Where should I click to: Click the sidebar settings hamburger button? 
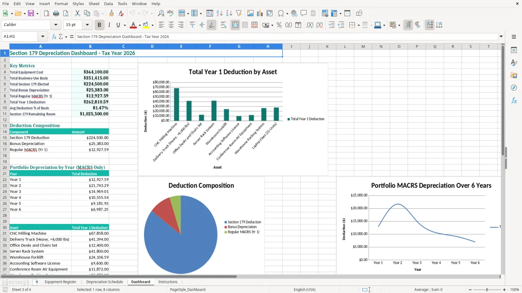point(514,37)
